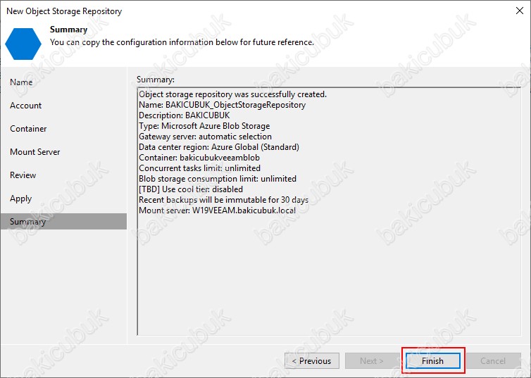
Task: Click the 'Type: Microsoft Azure Blob Storage' line
Action: pyautogui.click(x=204, y=126)
